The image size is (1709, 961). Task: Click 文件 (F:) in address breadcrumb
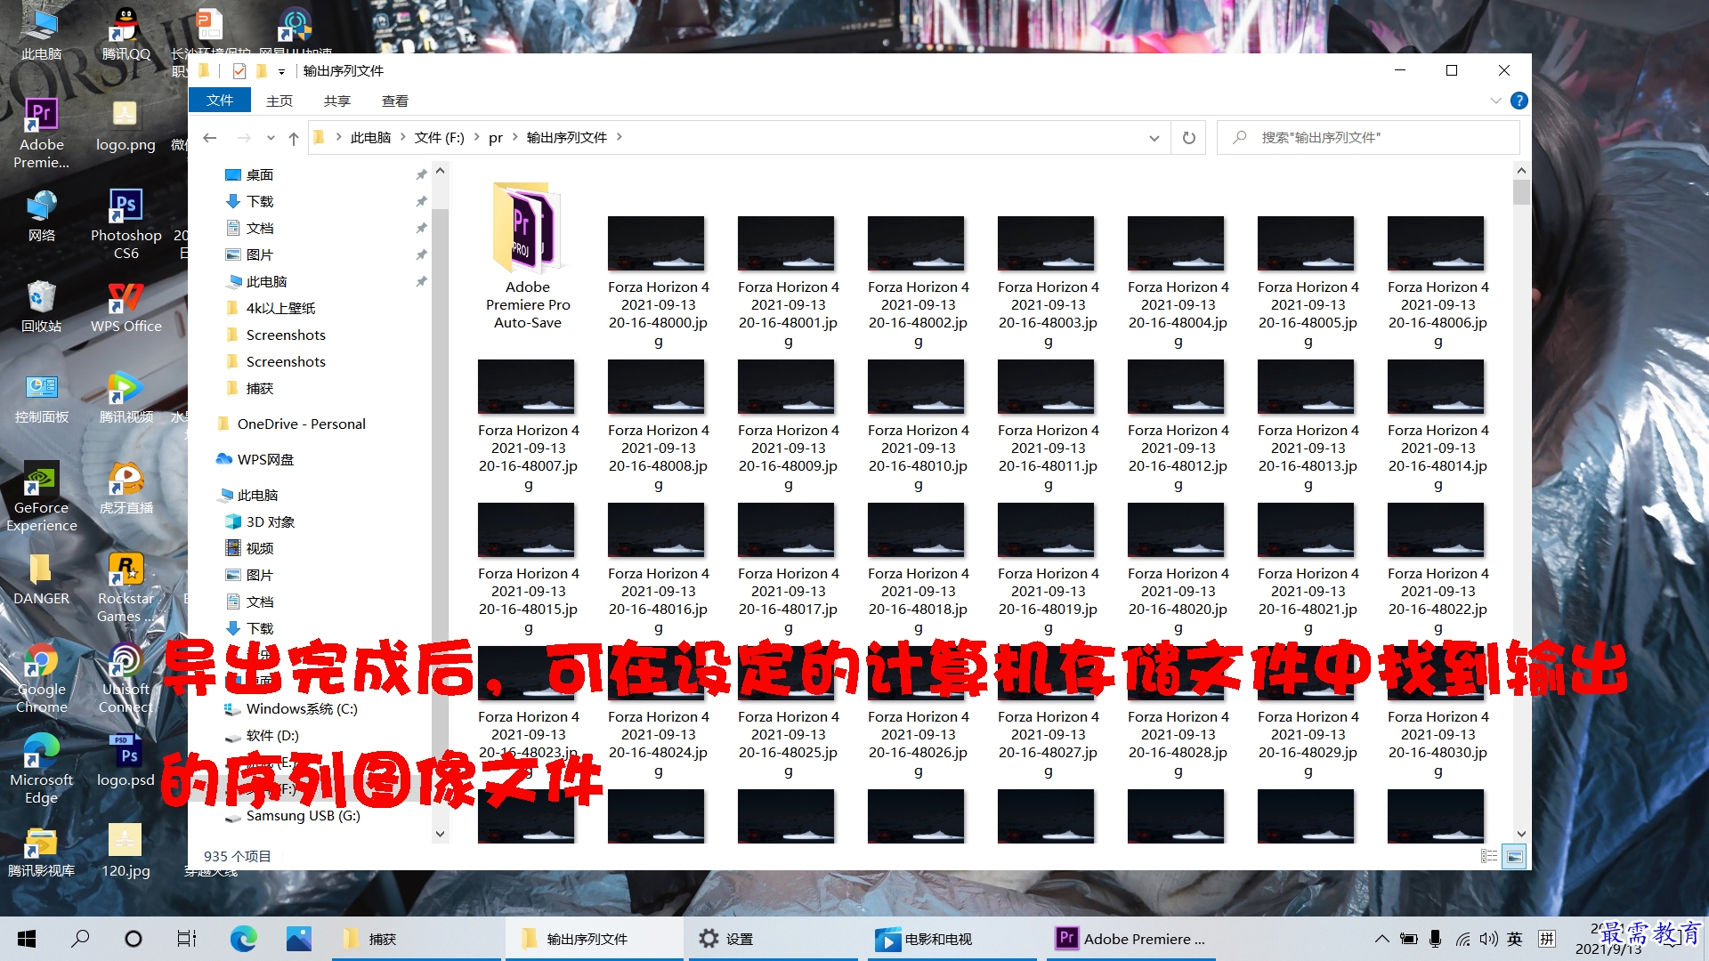[x=440, y=138]
